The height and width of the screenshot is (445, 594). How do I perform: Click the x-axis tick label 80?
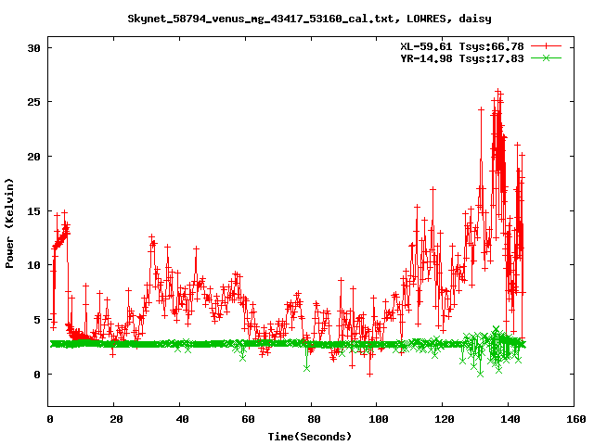[x=314, y=419]
